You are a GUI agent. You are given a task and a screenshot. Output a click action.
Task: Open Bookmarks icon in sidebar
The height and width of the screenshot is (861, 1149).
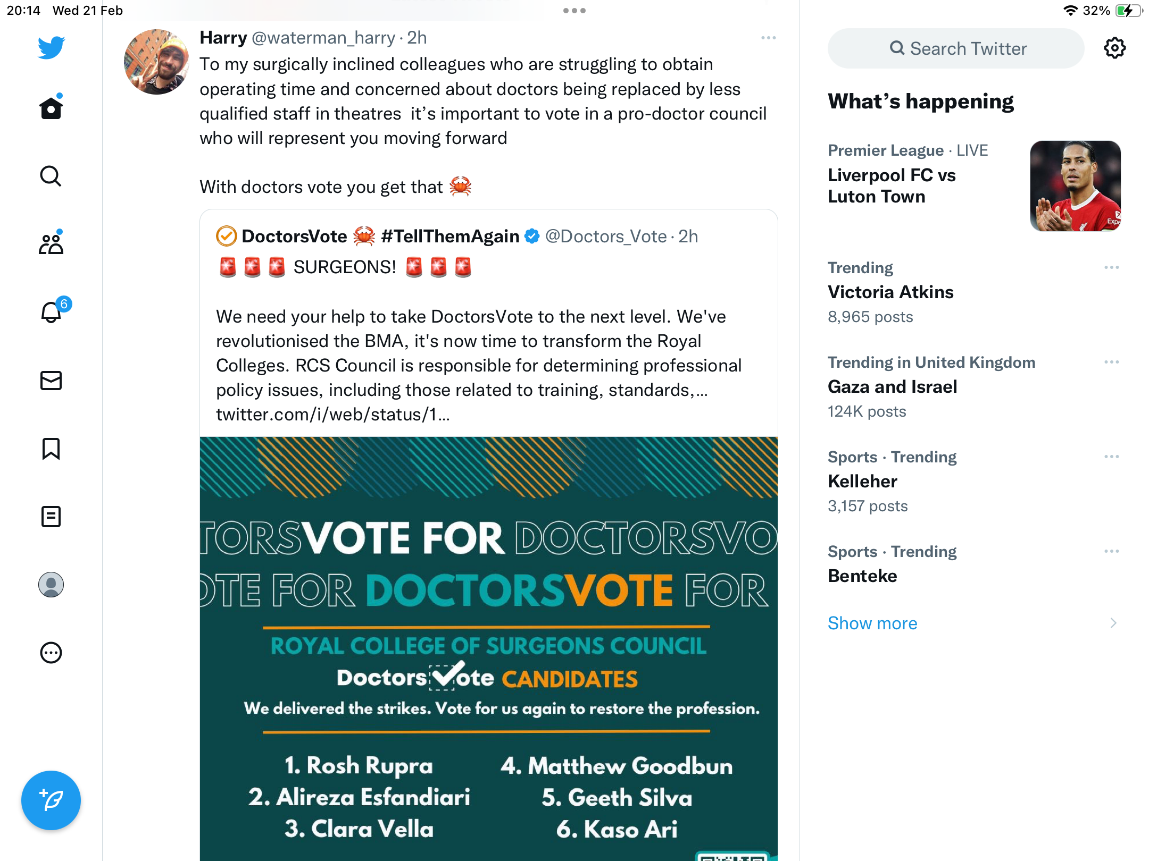(x=51, y=449)
